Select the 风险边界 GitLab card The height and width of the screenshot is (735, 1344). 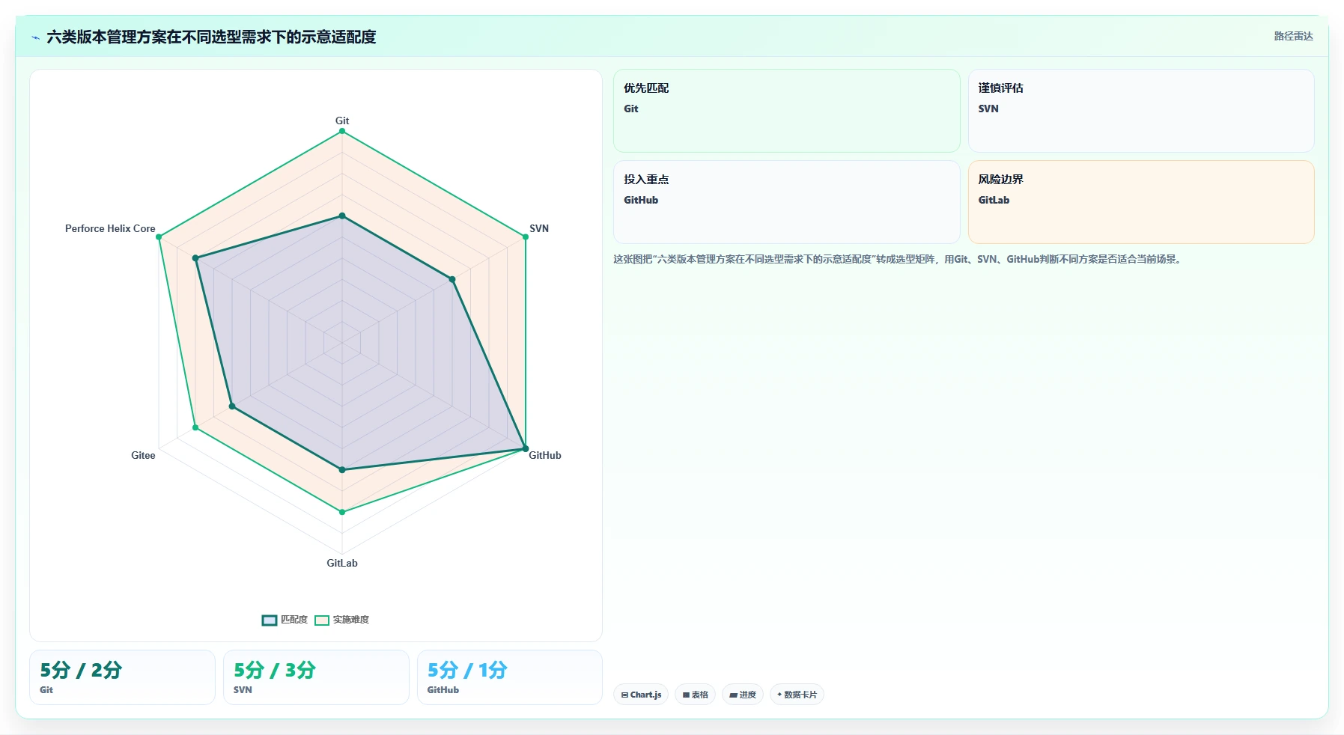point(1141,202)
